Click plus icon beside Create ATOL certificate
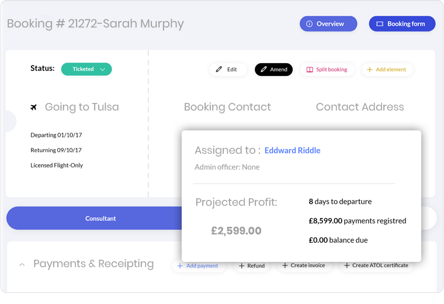The width and height of the screenshot is (444, 304). pos(346,265)
